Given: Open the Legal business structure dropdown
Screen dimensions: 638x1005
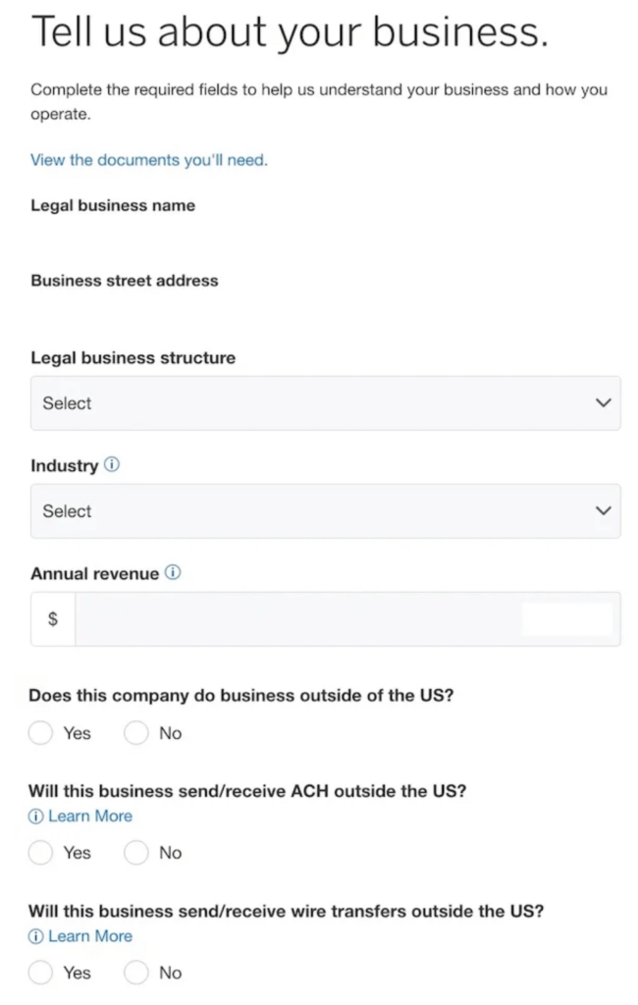Looking at the screenshot, I should click(x=325, y=403).
